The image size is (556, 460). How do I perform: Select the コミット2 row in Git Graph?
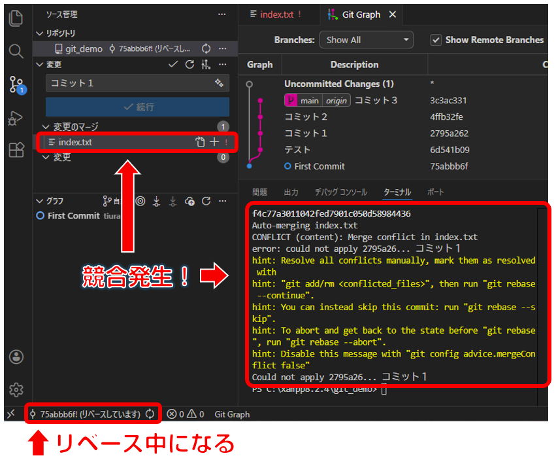click(x=306, y=117)
